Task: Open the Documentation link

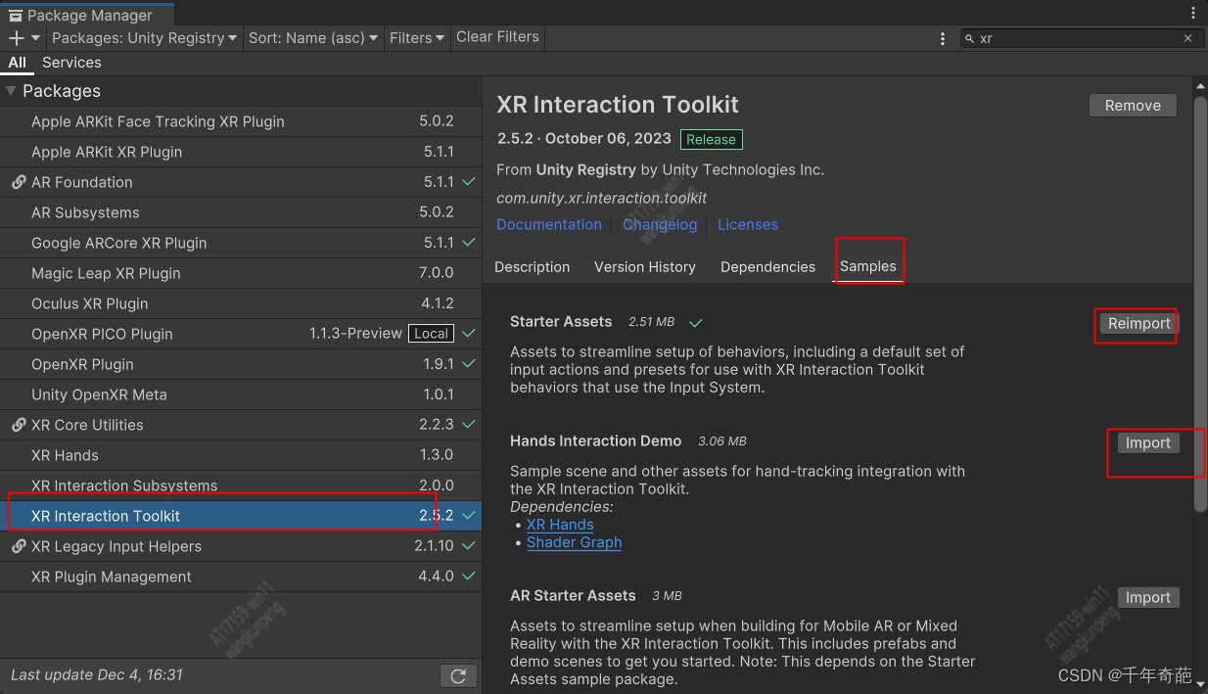Action: (x=549, y=224)
